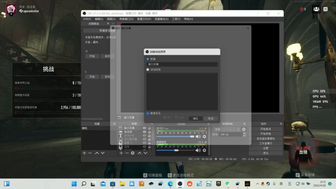This screenshot has width=336, height=189.
Task: Open the 文件(F) menu
Action: tap(87, 19)
